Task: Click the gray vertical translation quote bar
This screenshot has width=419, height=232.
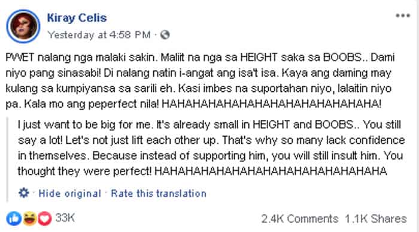Action: click(7, 159)
